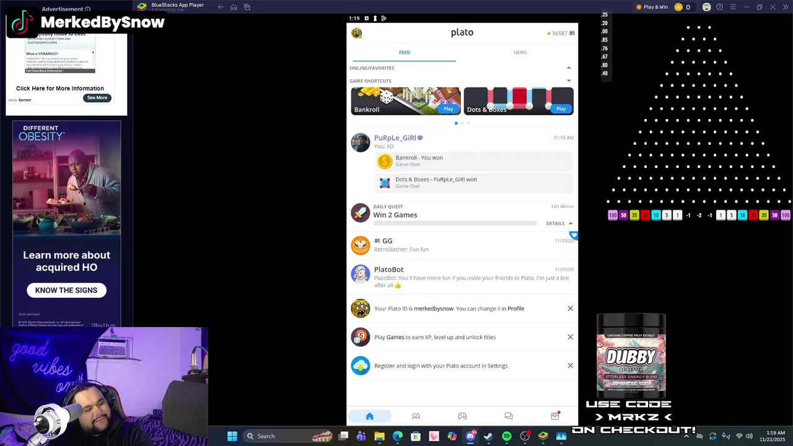Expand the Game Shortcuts dropdown arrow

(x=569, y=81)
